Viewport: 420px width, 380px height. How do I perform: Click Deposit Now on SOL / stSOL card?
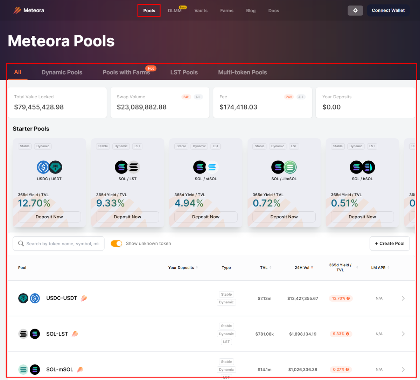[206, 217]
